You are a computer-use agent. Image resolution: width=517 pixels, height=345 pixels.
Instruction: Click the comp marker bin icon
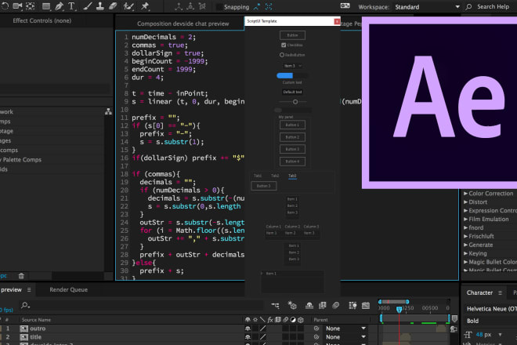click(454, 318)
